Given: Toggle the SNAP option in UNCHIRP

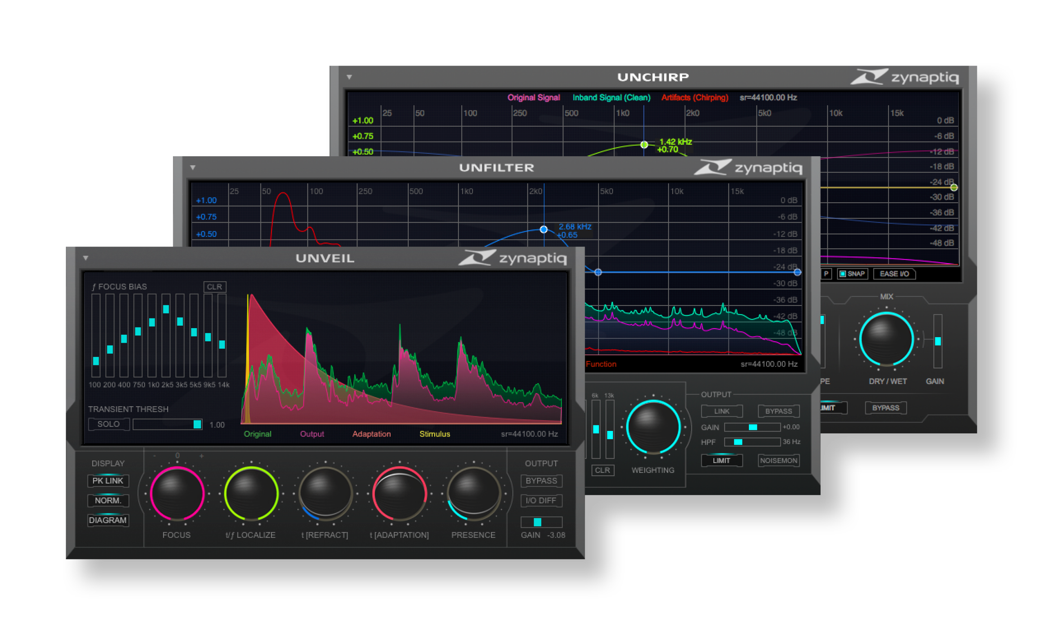Looking at the screenshot, I should click(x=852, y=274).
